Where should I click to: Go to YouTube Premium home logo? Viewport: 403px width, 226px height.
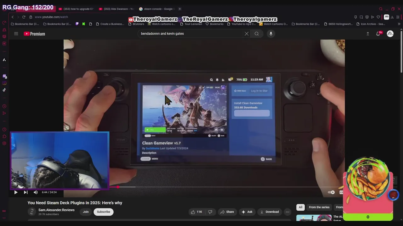point(34,34)
